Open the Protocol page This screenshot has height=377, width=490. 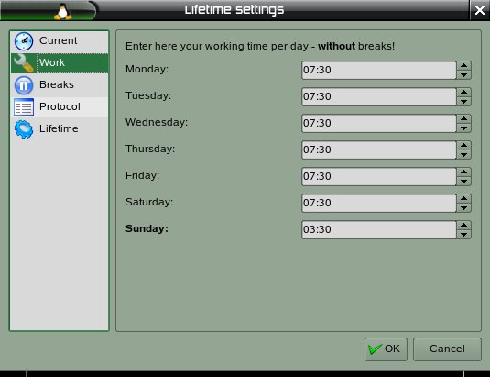coord(60,107)
